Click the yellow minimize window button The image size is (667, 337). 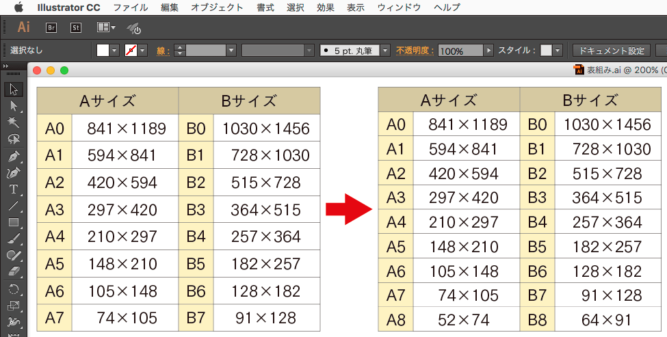(x=51, y=70)
